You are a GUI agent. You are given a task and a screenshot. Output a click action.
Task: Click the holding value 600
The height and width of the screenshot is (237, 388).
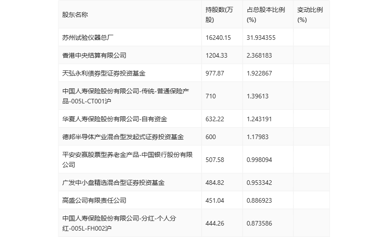(210, 137)
